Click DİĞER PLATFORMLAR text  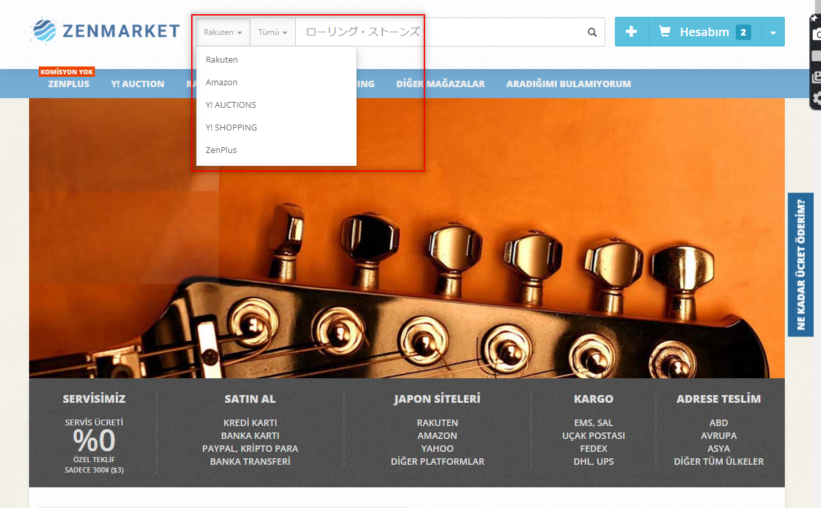click(437, 462)
